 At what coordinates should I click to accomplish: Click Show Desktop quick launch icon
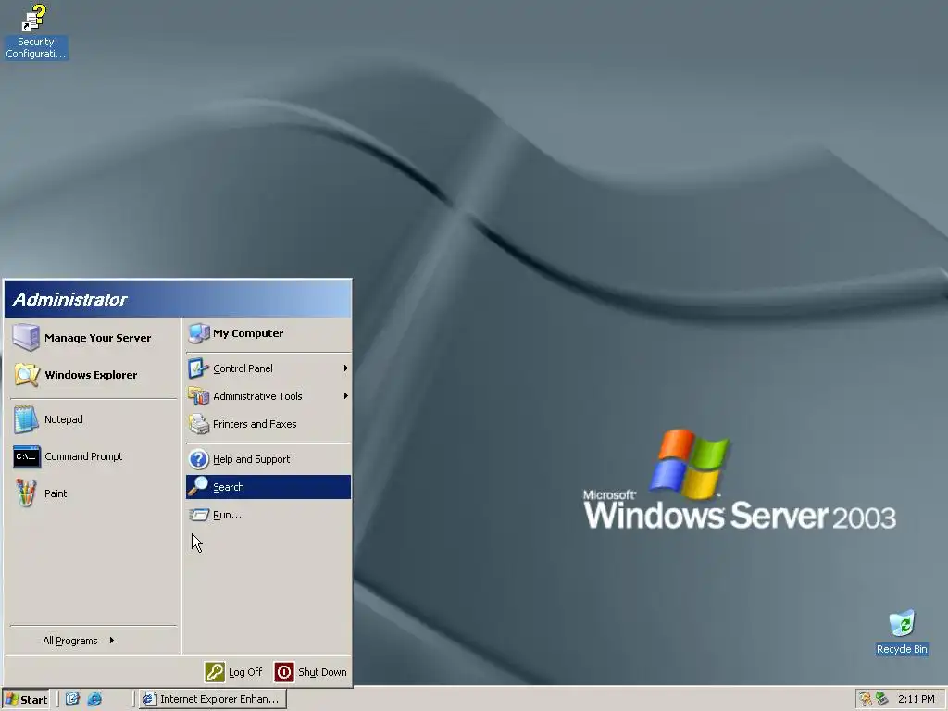72,699
